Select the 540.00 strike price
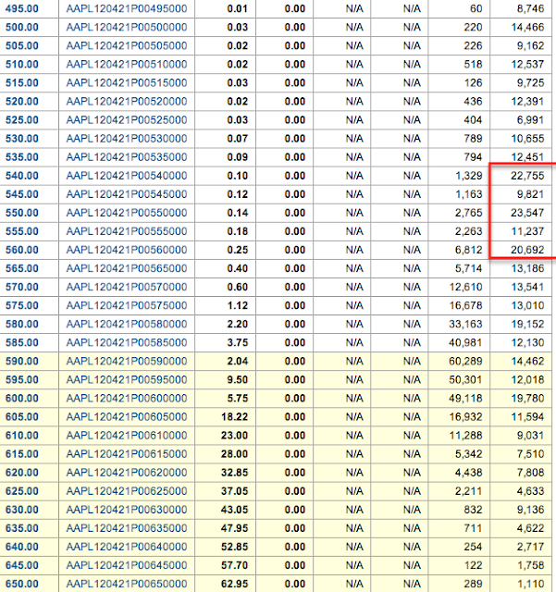Image resolution: width=556 pixels, height=592 pixels. coord(22,176)
